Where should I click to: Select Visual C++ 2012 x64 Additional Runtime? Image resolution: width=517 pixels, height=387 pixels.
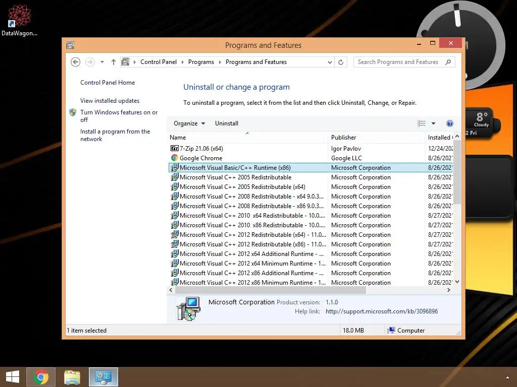coord(311,253)
